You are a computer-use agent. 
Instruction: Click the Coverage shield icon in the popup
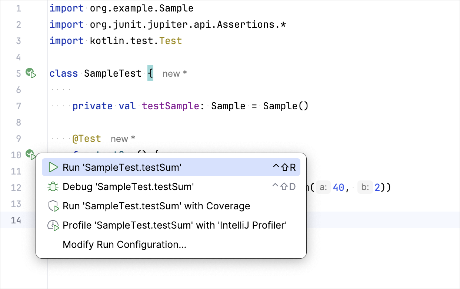(x=53, y=206)
